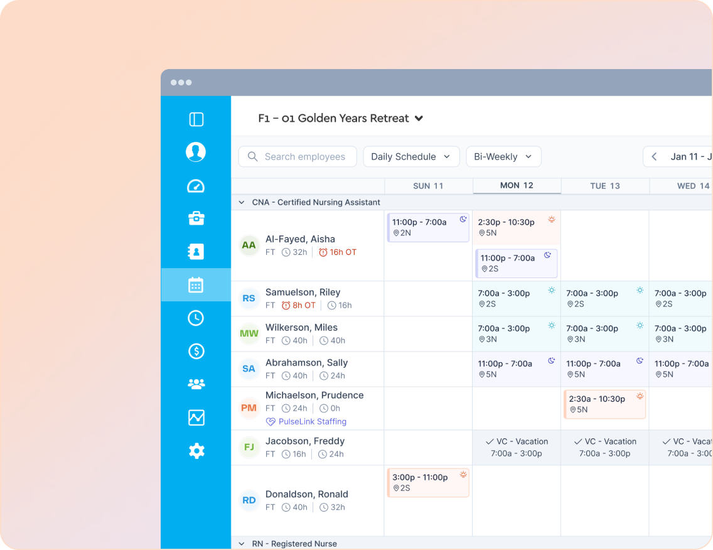Open the PulseLink Staffing link
The image size is (713, 550).
pyautogui.click(x=313, y=422)
